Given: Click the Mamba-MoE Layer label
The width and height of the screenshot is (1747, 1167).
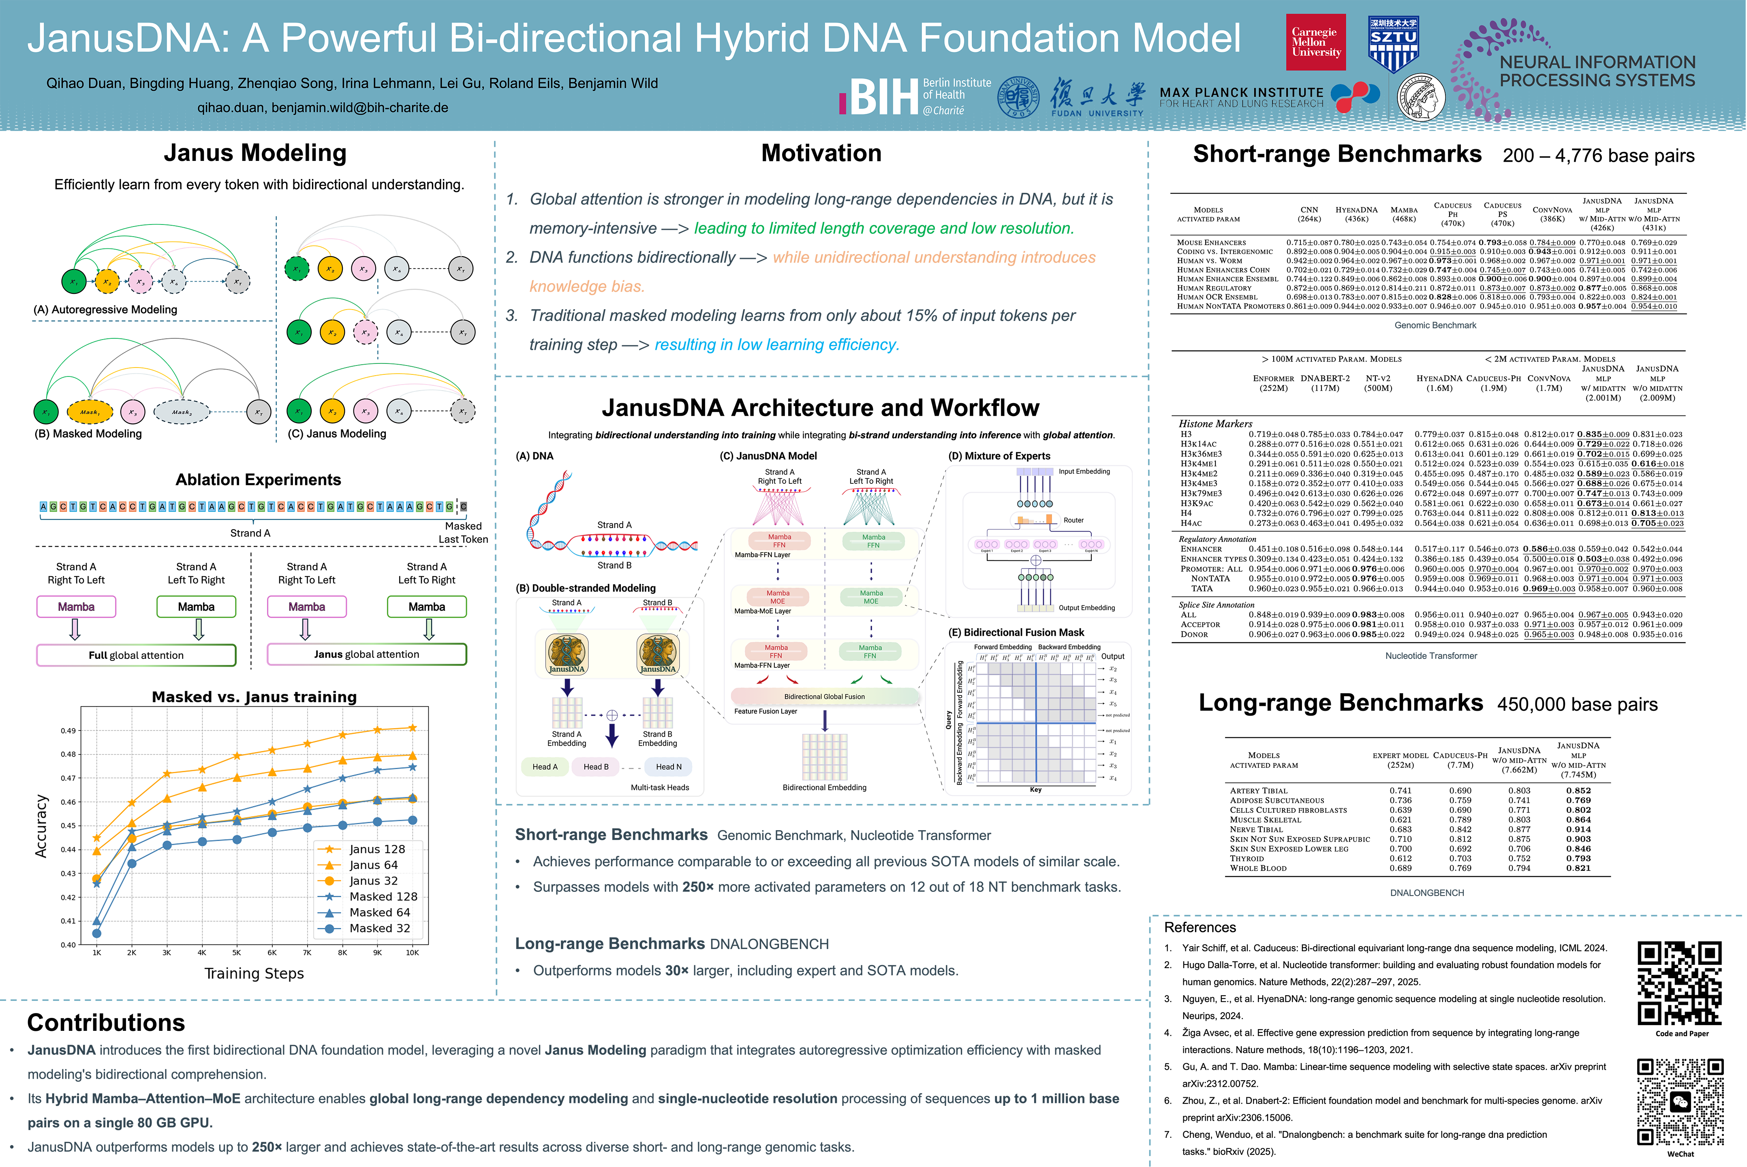Looking at the screenshot, I should pos(762,611).
